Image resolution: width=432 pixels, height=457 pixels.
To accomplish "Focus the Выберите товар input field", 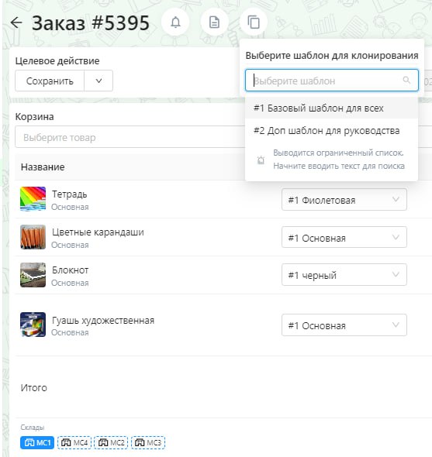I will [130, 137].
